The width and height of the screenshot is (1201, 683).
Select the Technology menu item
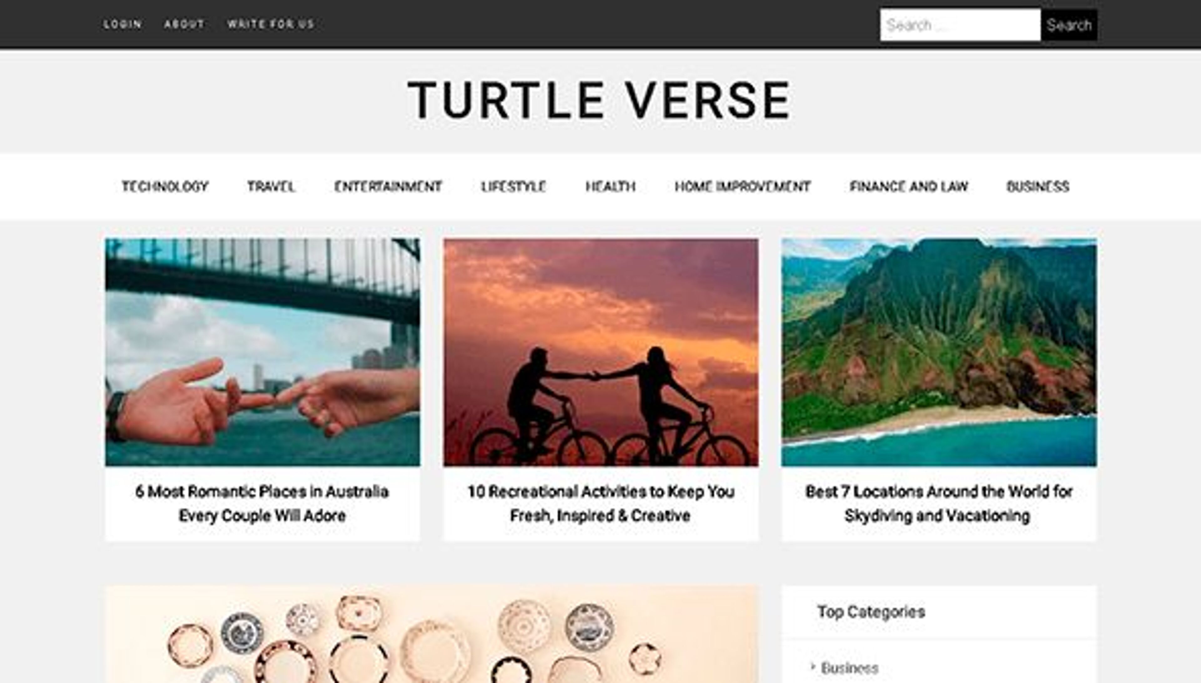(x=165, y=187)
